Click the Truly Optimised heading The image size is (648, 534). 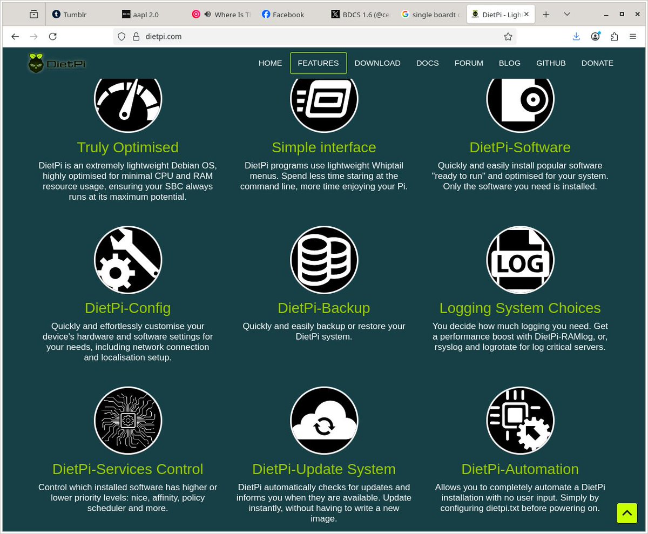[128, 147]
